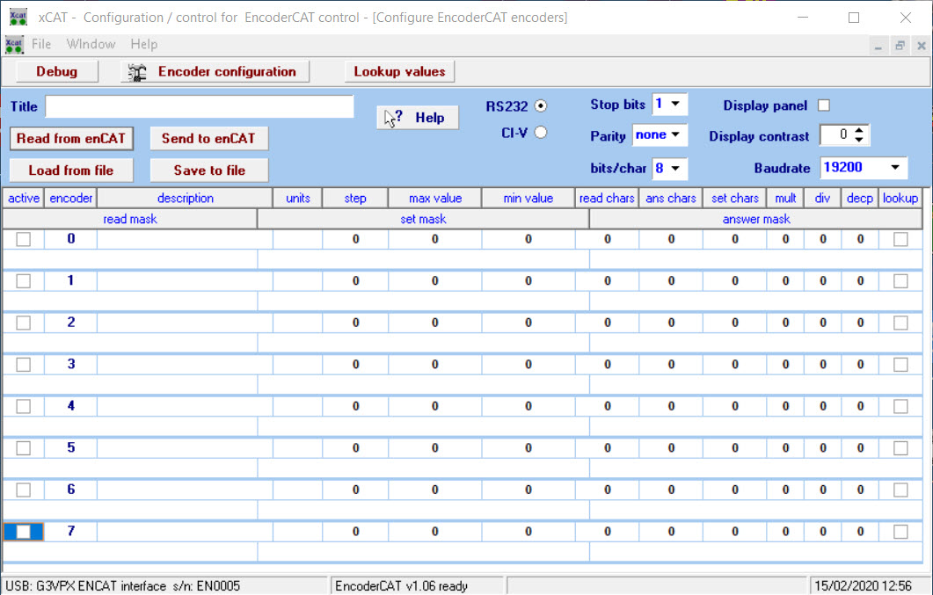Expand the Stop bits dropdown
Screen dimensions: 933x595
[x=675, y=104]
